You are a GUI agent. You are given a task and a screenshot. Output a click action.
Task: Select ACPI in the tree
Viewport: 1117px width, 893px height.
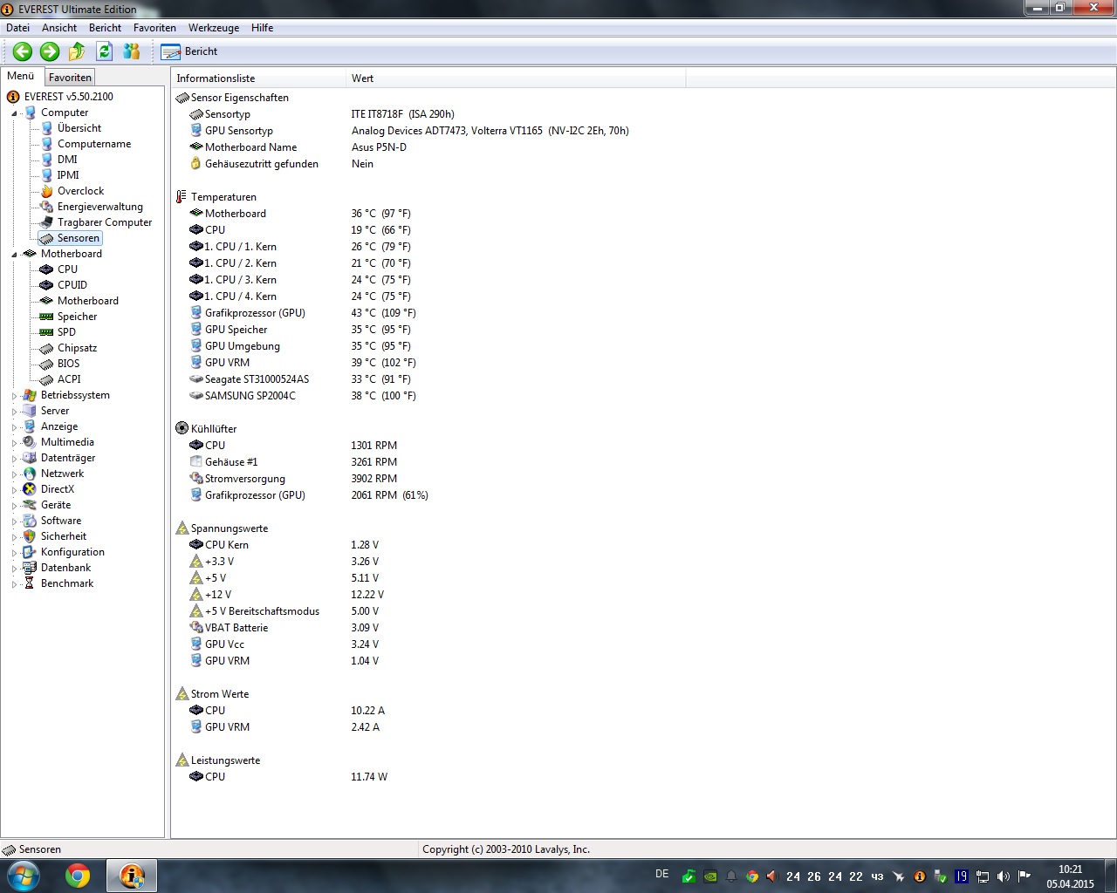[x=69, y=379]
